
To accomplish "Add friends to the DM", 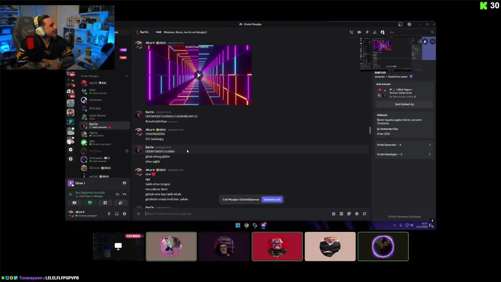I will pos(375,32).
